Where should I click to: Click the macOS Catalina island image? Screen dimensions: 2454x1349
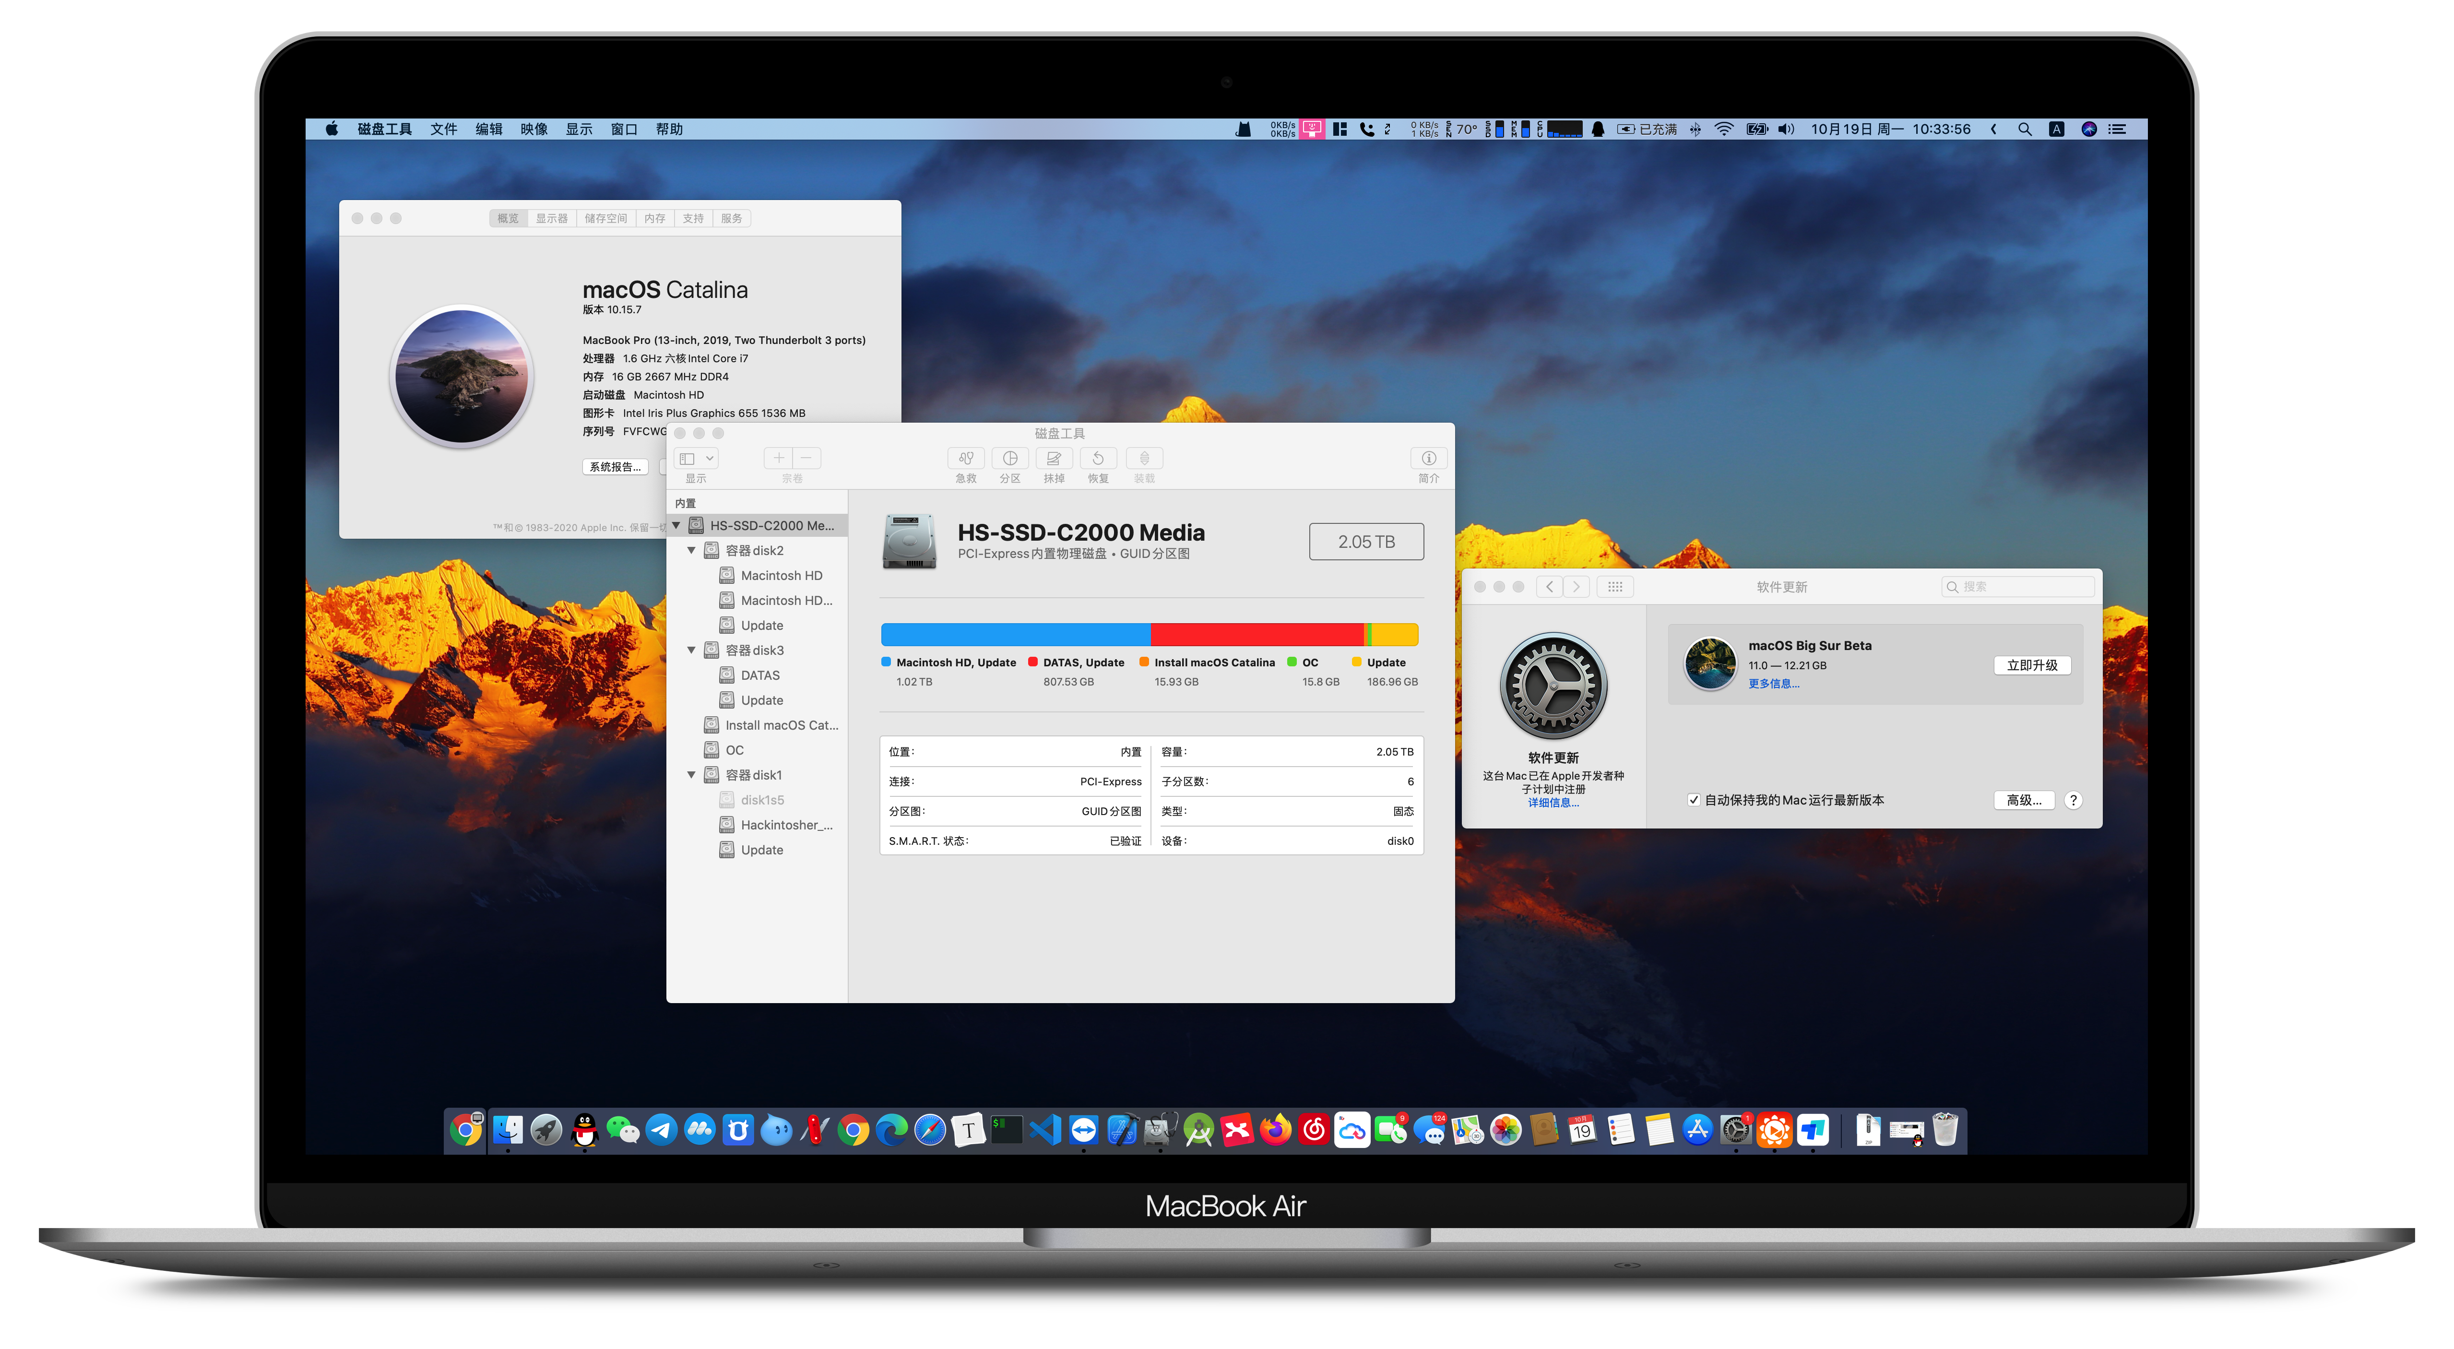(x=462, y=376)
